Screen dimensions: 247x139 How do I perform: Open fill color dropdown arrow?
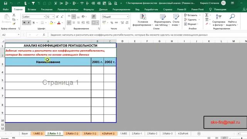coord(55,23)
